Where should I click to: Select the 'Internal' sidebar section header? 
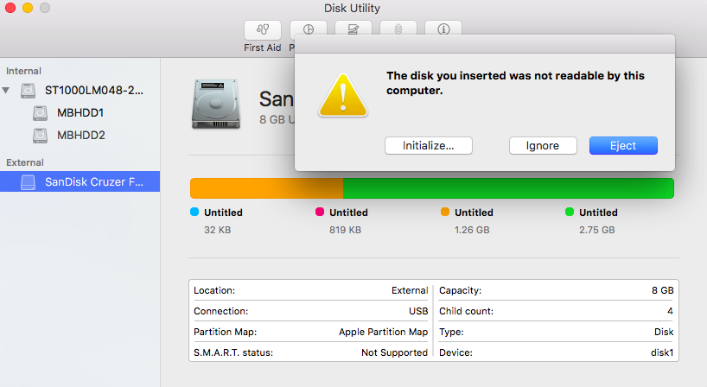pyautogui.click(x=23, y=71)
